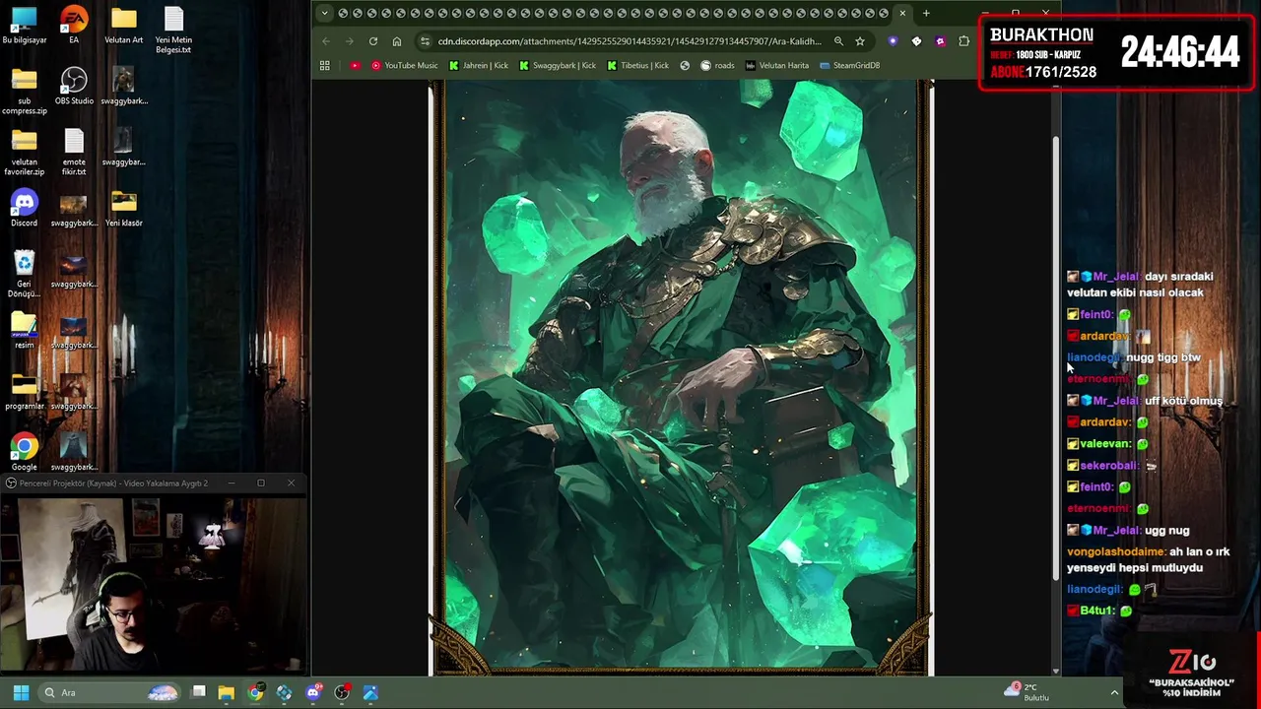Image resolution: width=1261 pixels, height=709 pixels.
Task: Click the webcam preview in projector window
Action: click(155, 585)
